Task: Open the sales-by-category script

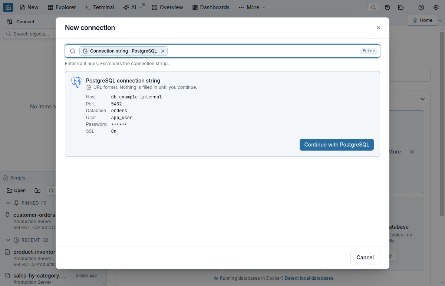Action: (x=39, y=276)
